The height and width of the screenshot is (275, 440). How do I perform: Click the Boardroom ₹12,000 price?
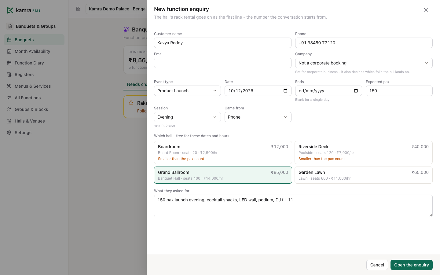pyautogui.click(x=280, y=147)
